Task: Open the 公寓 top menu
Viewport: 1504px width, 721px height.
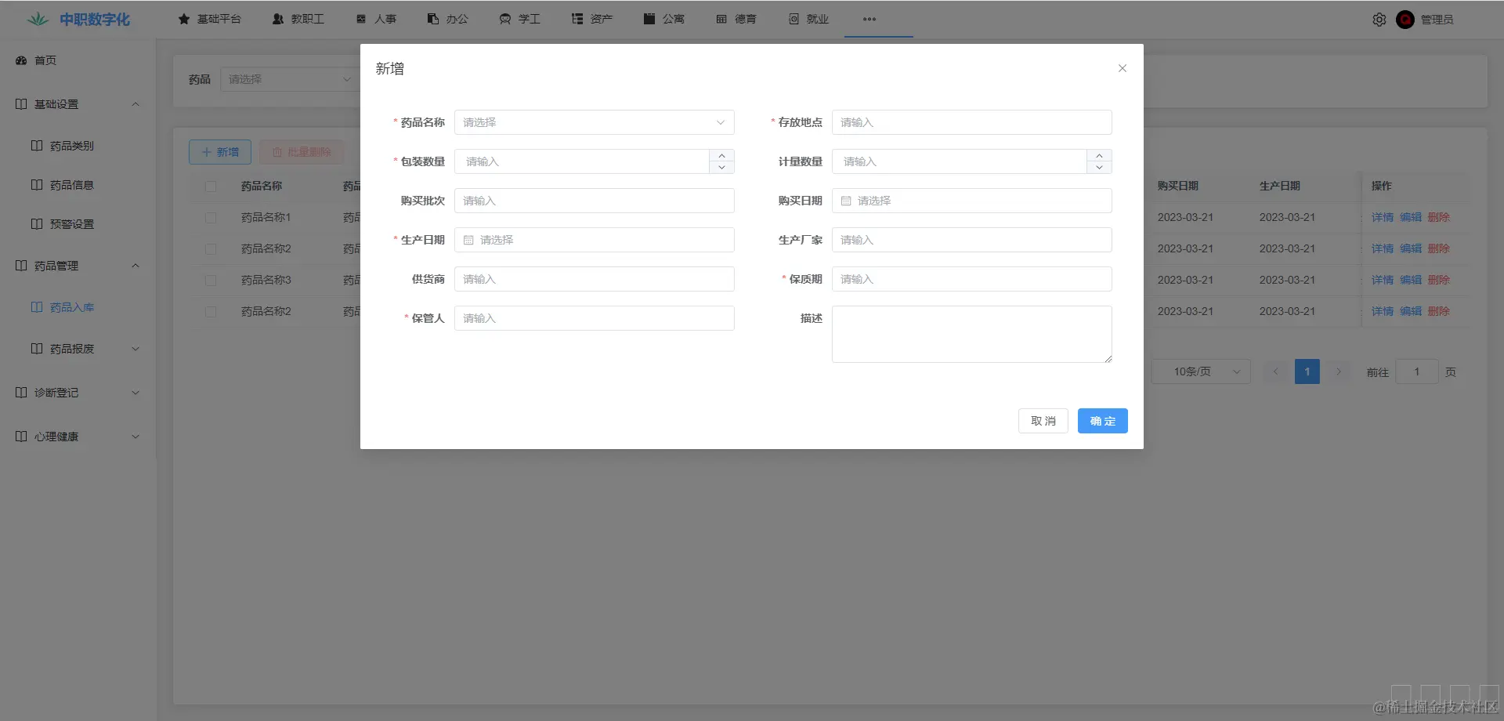Action: [x=664, y=19]
